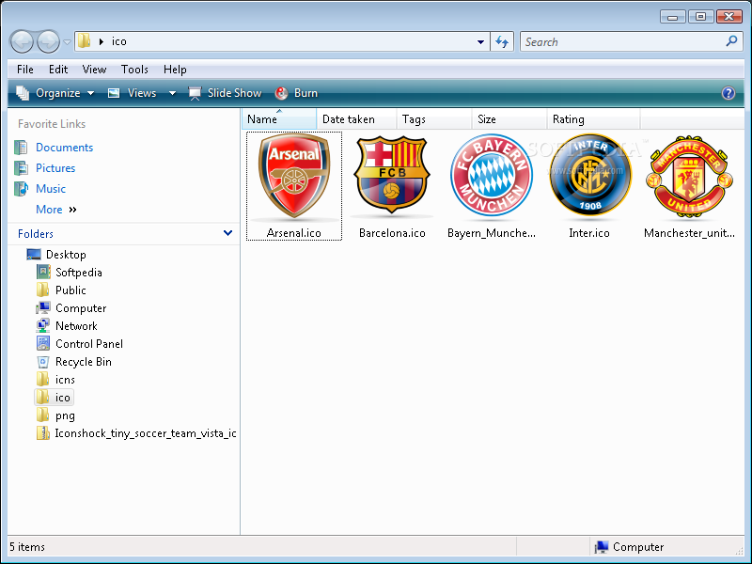Open Pictures favorite link
The width and height of the screenshot is (752, 564).
coord(55,168)
